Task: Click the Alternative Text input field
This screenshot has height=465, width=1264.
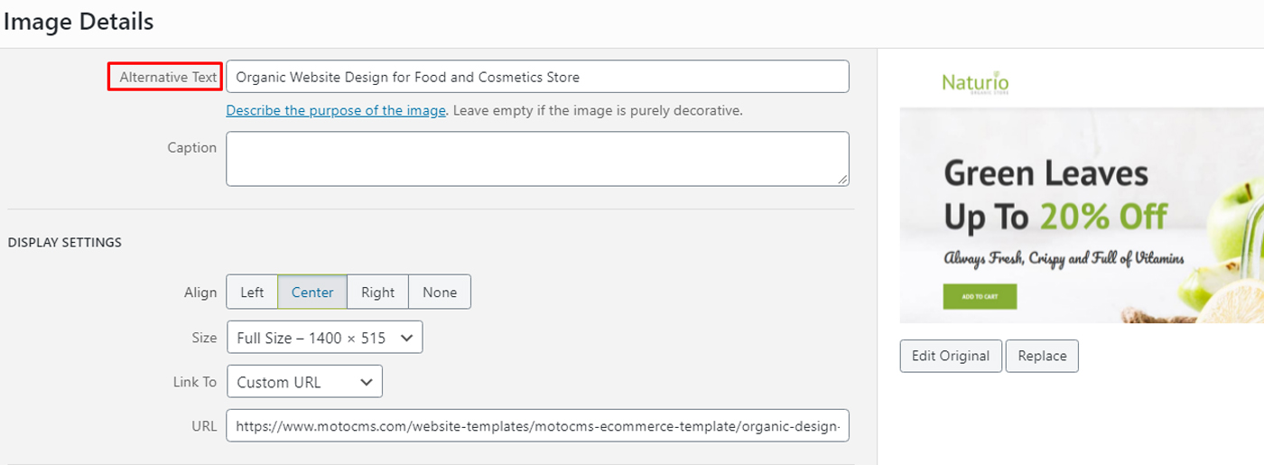Action: 537,77
